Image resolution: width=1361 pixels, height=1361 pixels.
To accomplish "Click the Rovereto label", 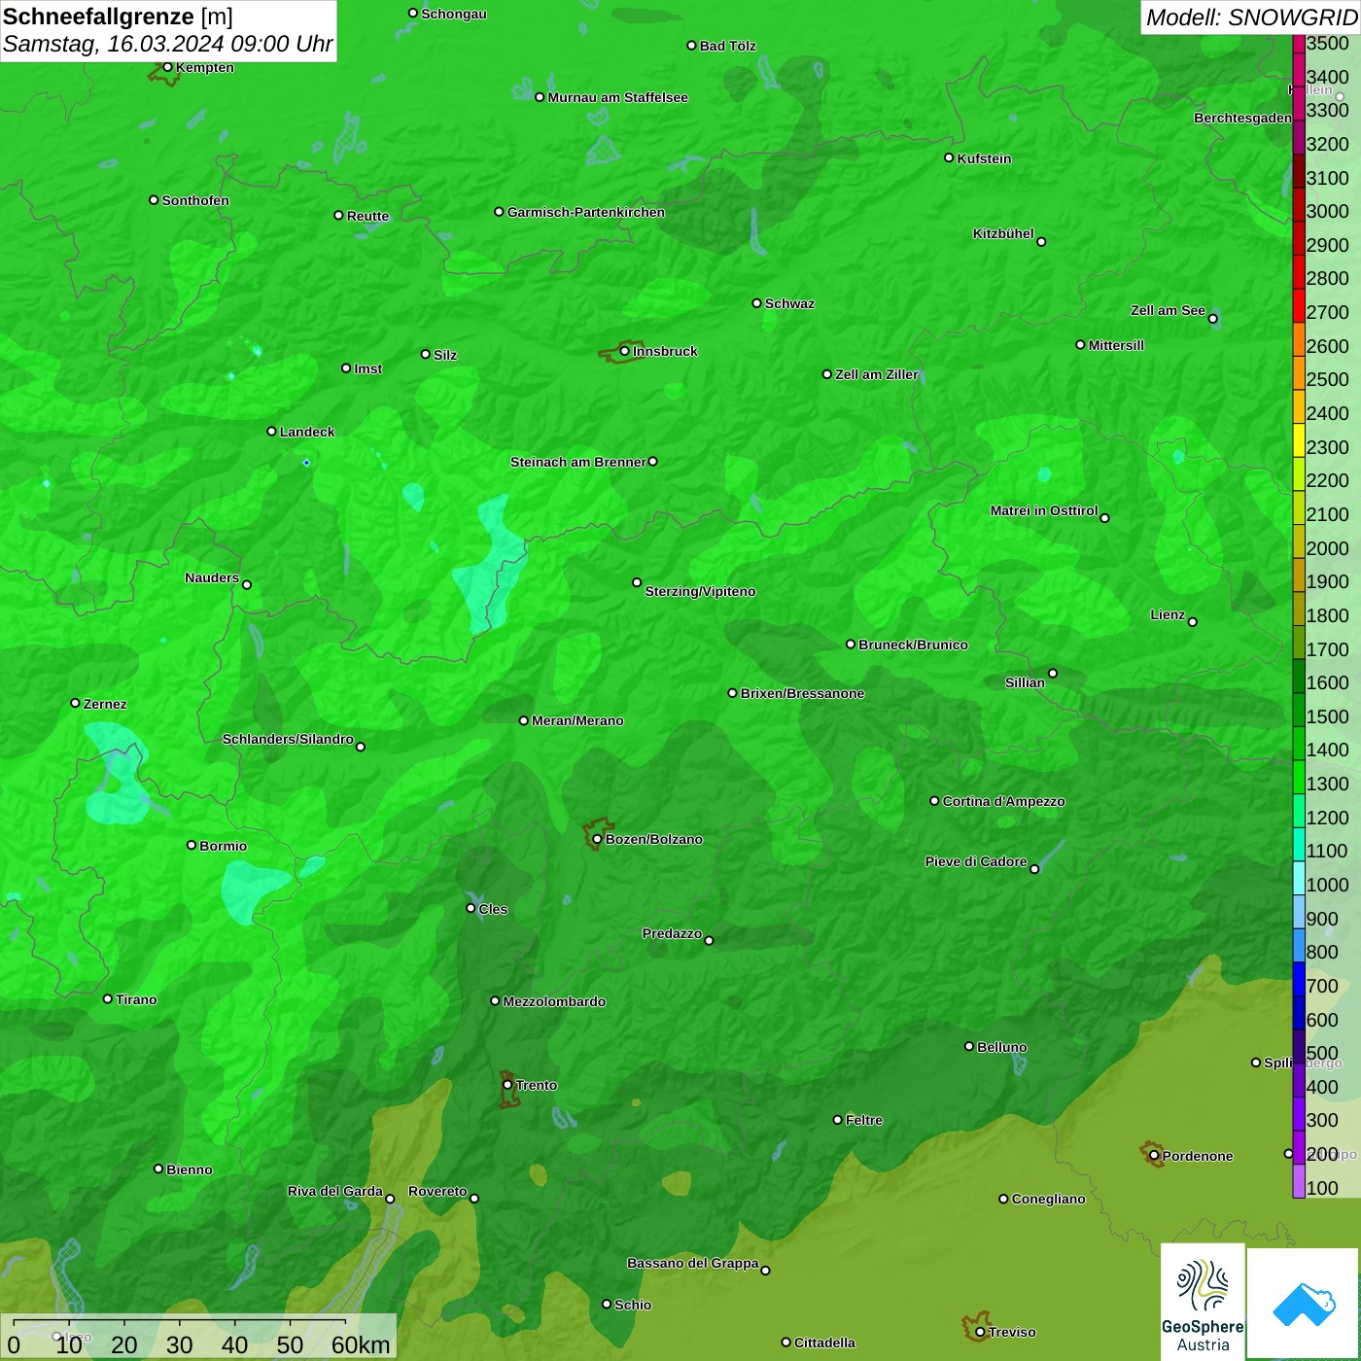I will click(x=437, y=1191).
